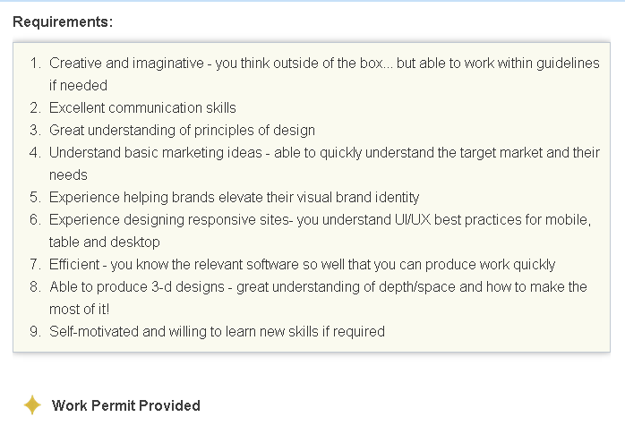Click the 'if needed' continuation line
The width and height of the screenshot is (625, 434).
pos(78,85)
